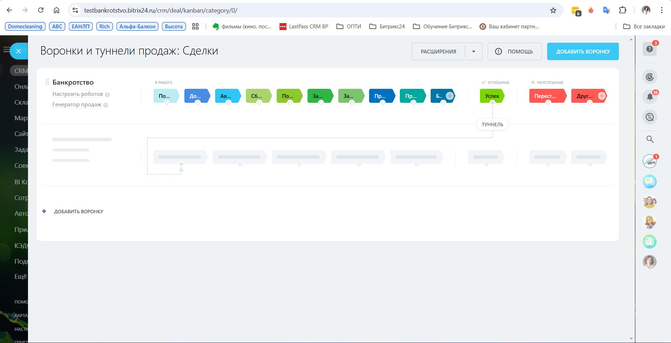Click the РАСШИРЕНИЯ button
The width and height of the screenshot is (671, 343).
[x=438, y=51]
